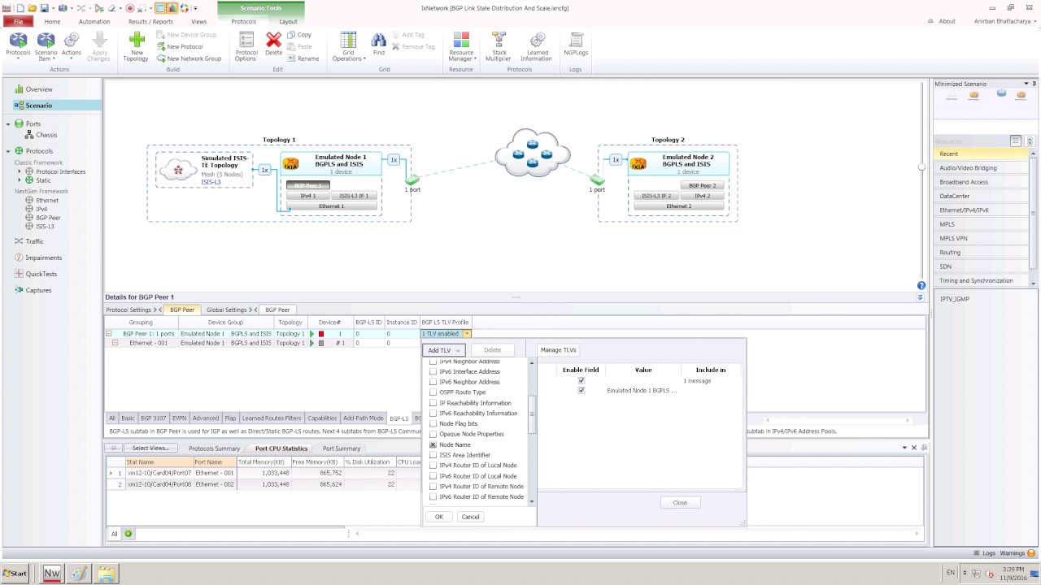
Task: Click the Simulated ISIS-TE Topology cloud icon
Action: pos(178,170)
